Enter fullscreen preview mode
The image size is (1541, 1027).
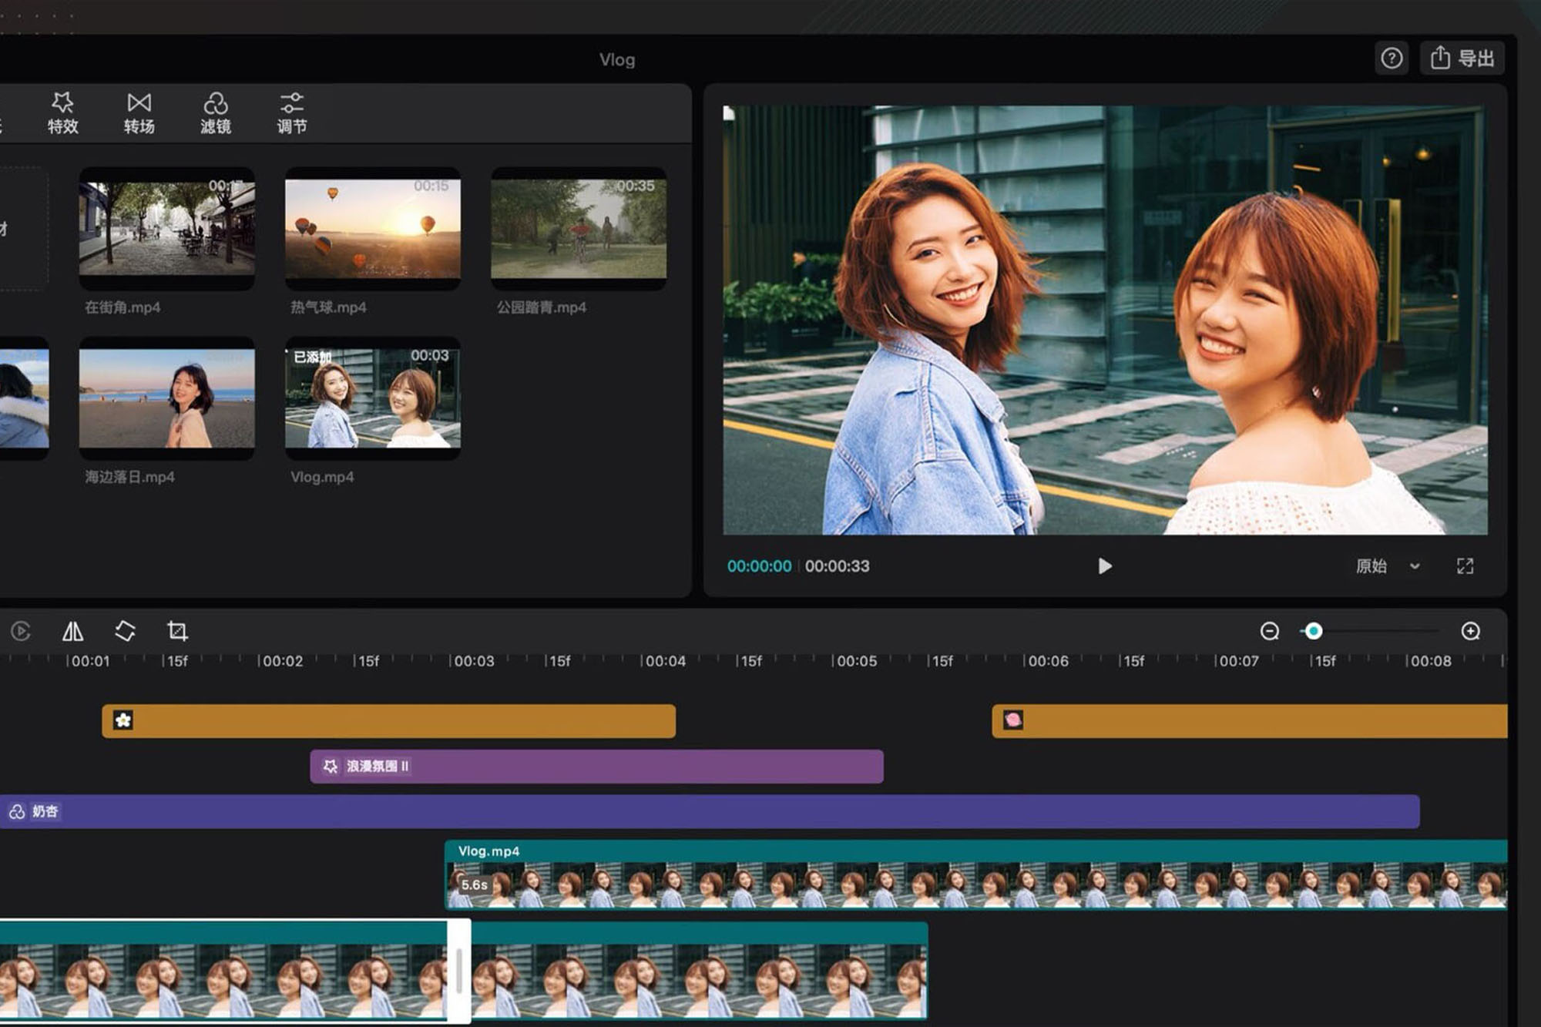(1465, 566)
